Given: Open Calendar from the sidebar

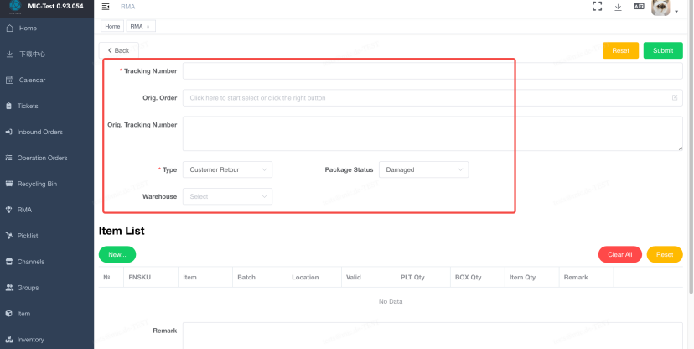Looking at the screenshot, I should coord(32,81).
